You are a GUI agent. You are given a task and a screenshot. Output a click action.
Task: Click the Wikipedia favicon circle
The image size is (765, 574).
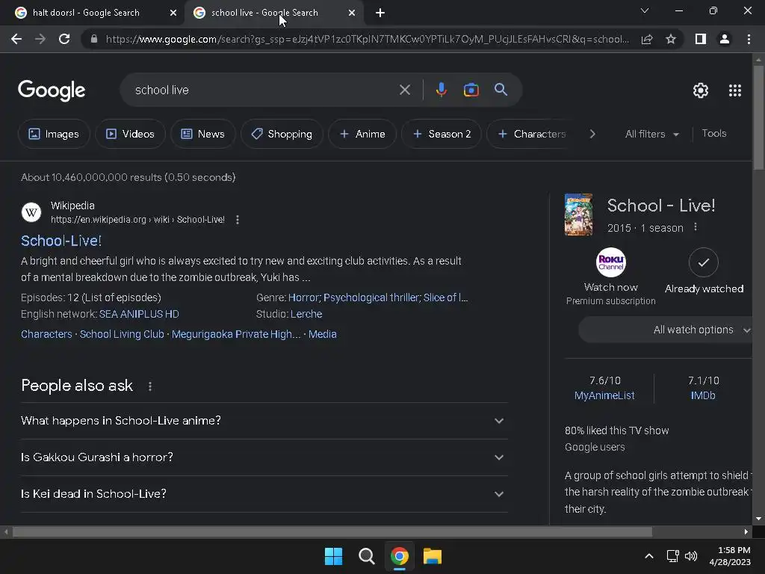(x=31, y=212)
